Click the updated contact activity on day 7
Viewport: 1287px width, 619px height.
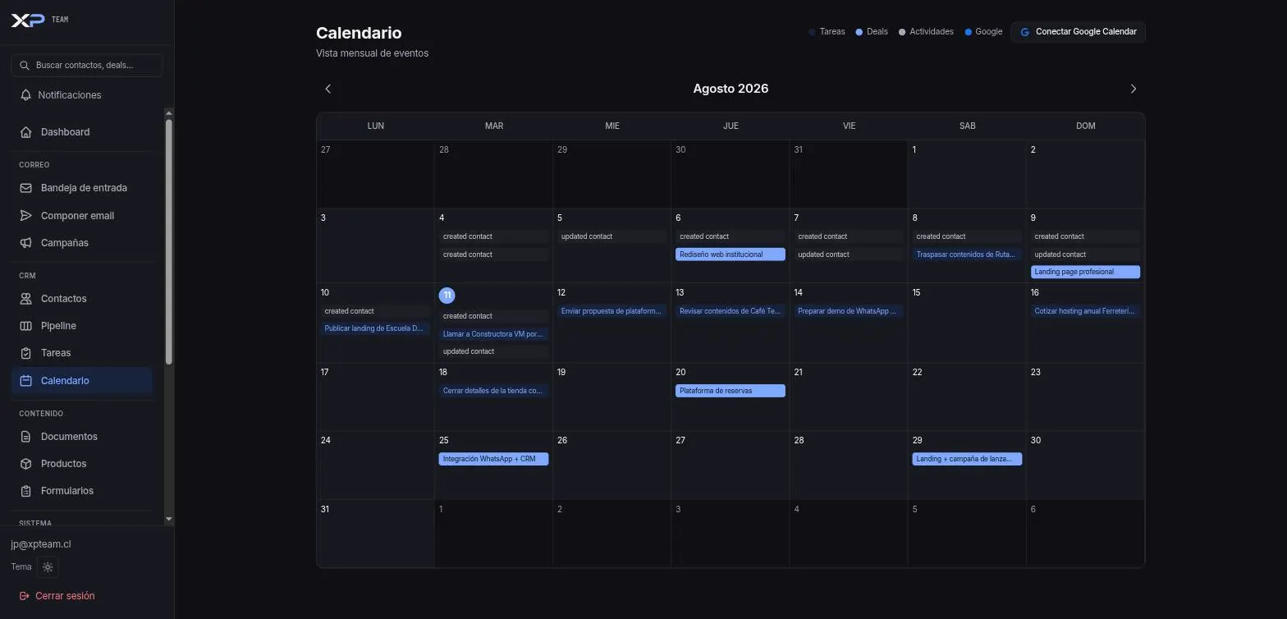coord(849,254)
